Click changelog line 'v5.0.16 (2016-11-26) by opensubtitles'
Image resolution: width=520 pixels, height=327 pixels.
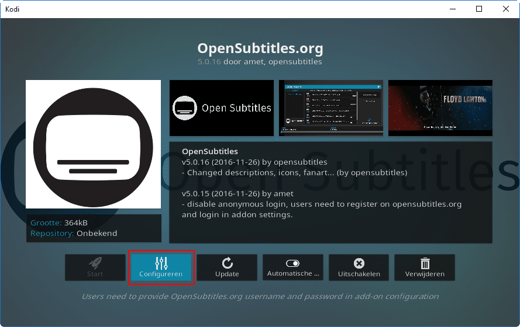[x=254, y=162]
